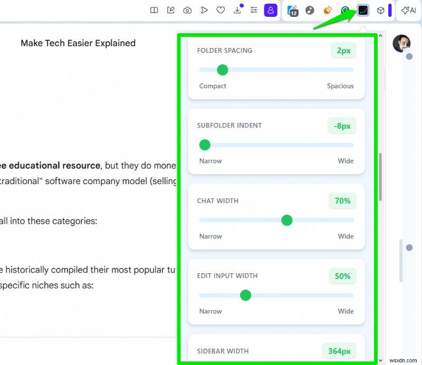
Task: Click Wide label under edit input width
Action: point(346,311)
